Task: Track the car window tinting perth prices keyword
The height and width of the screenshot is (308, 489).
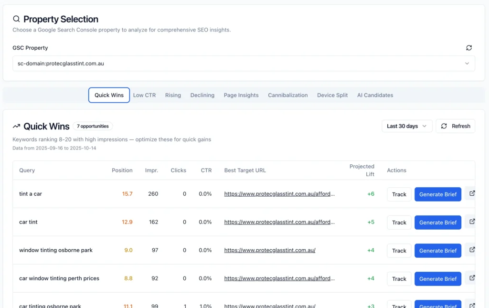Action: pos(399,278)
